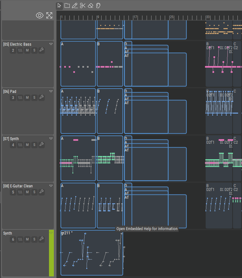Mute the Electric Bass track
Screen dimensions: 242x278
pos(27,50)
